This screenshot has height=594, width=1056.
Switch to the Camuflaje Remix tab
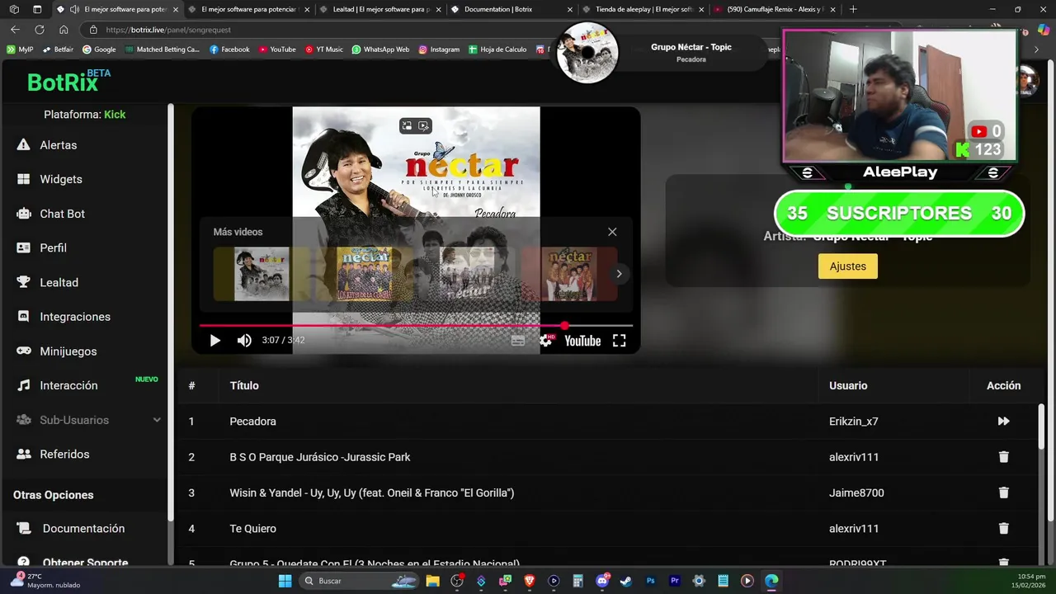[x=774, y=9]
